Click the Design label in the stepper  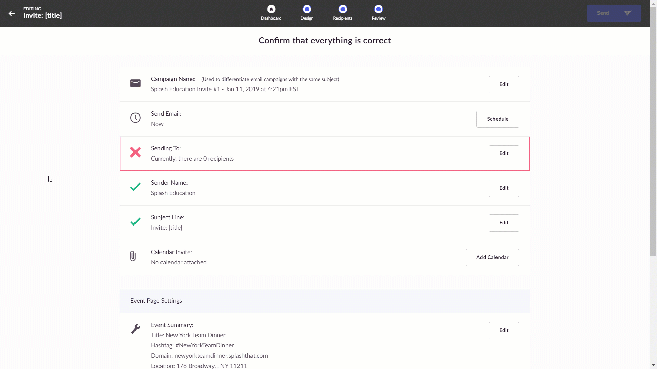point(307,18)
